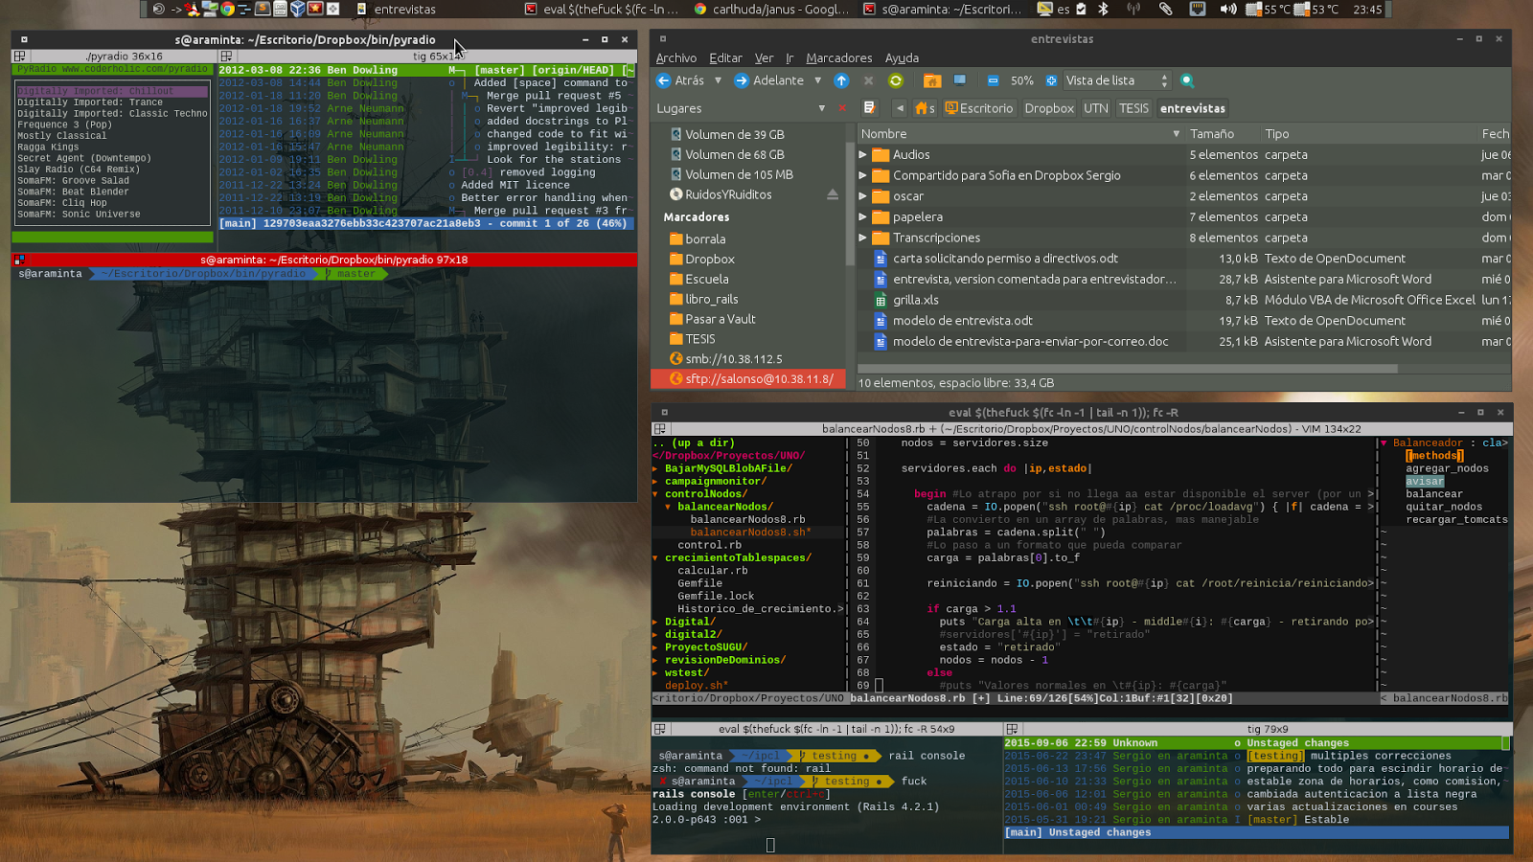
Task: Open the home folder from toolbar
Action: coord(931,80)
